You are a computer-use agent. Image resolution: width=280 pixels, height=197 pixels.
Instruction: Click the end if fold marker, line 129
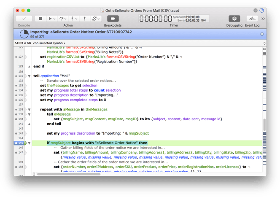29,67
